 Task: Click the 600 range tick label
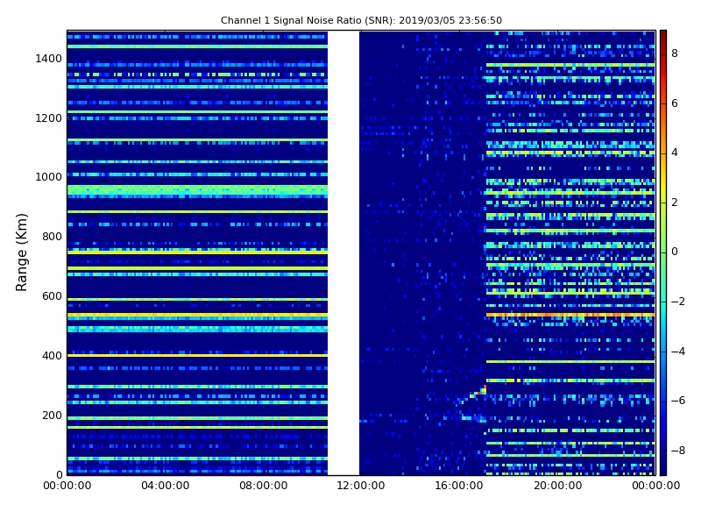pyautogui.click(x=52, y=296)
